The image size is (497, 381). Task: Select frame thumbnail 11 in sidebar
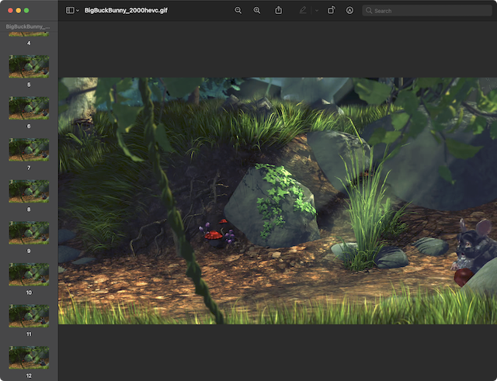[29, 316]
